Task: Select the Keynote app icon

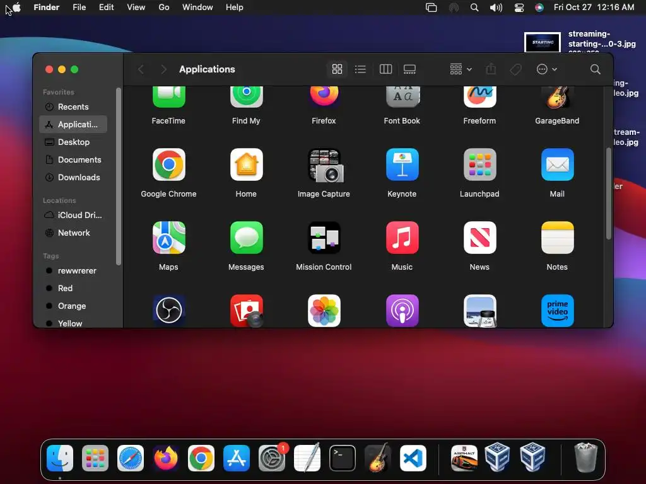Action: point(402,164)
